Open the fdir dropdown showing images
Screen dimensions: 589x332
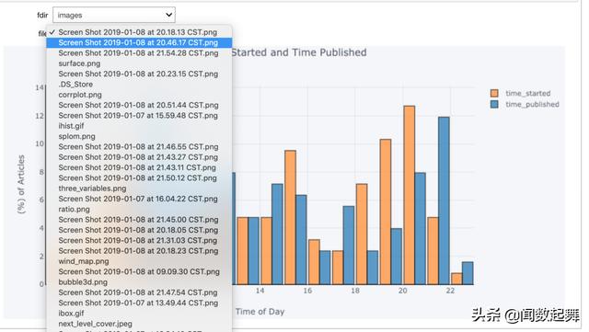click(114, 15)
